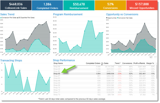Select the $468,036 CollisionLink Sales card
This screenshot has width=160, height=103.
(x=16, y=5)
